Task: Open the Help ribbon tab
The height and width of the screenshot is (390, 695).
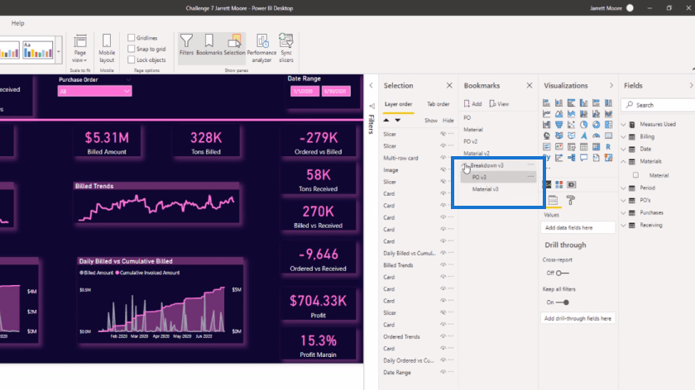Action: tap(17, 23)
